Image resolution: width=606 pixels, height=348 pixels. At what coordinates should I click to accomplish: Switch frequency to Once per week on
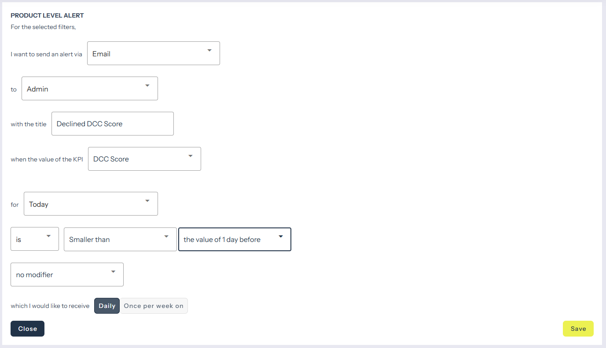tap(154, 306)
